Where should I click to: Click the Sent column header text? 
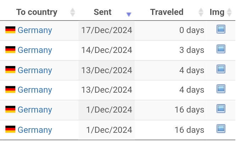102,12
